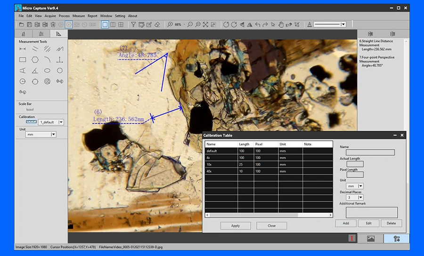Image resolution: width=424 pixels, height=256 pixels.
Task: Expand the Calibration 1_default dropdown
Action: point(61,122)
